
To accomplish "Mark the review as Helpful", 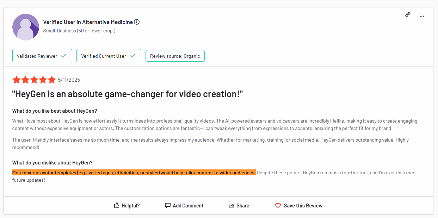I will (x=127, y=206).
